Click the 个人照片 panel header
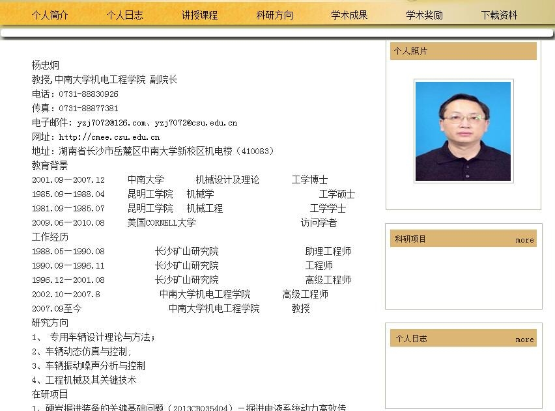 (x=410, y=51)
